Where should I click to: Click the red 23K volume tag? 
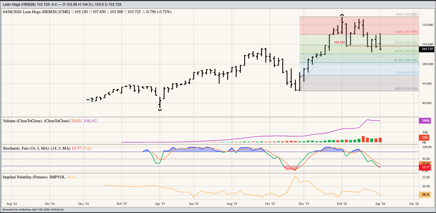[x=425, y=138]
